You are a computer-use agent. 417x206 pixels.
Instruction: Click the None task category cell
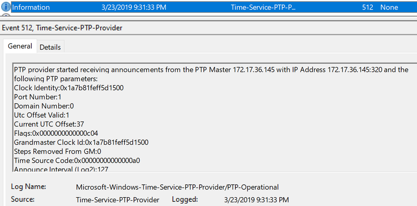point(389,7)
